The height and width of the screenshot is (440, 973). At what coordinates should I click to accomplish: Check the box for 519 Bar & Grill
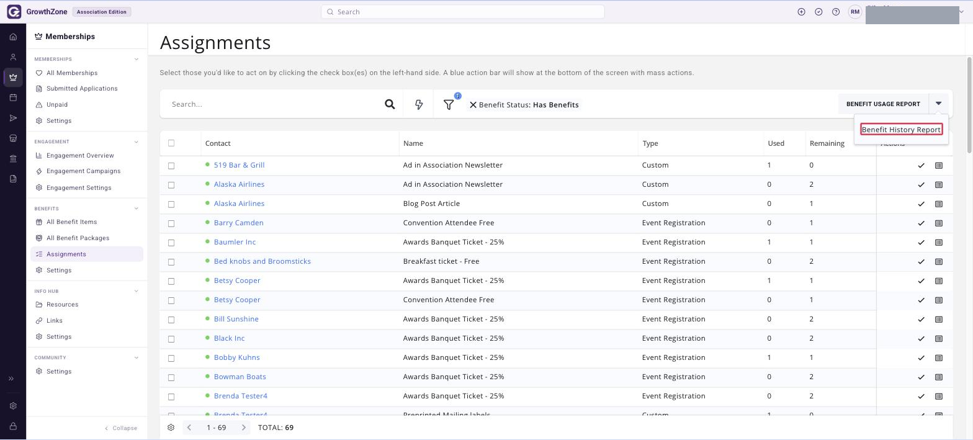click(x=171, y=166)
